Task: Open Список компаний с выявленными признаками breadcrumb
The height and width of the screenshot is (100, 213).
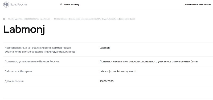Action: coord(95,19)
